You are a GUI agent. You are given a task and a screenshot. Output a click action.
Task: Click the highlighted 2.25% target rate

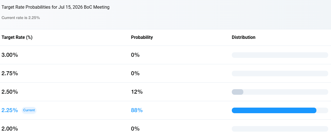coord(10,110)
